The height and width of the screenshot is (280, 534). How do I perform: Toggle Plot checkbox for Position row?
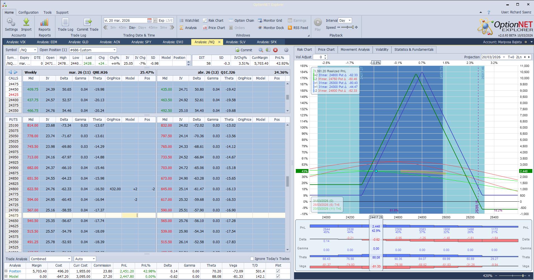[x=278, y=271]
